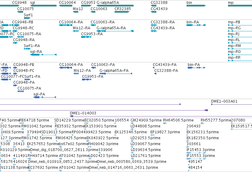Click the CG9948-PB protein label
Screen dimensions: 252x172
tap(24, 65)
